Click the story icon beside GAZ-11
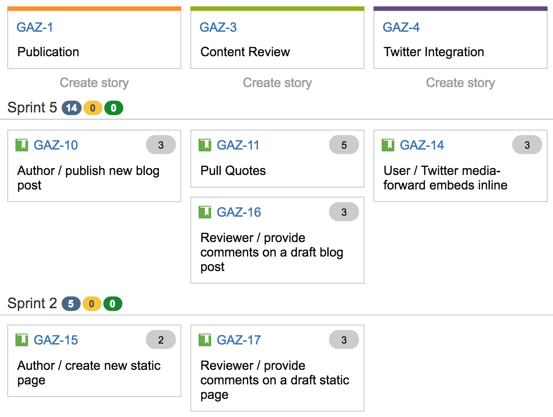Image resolution: width=553 pixels, height=417 pixels. coord(205,145)
